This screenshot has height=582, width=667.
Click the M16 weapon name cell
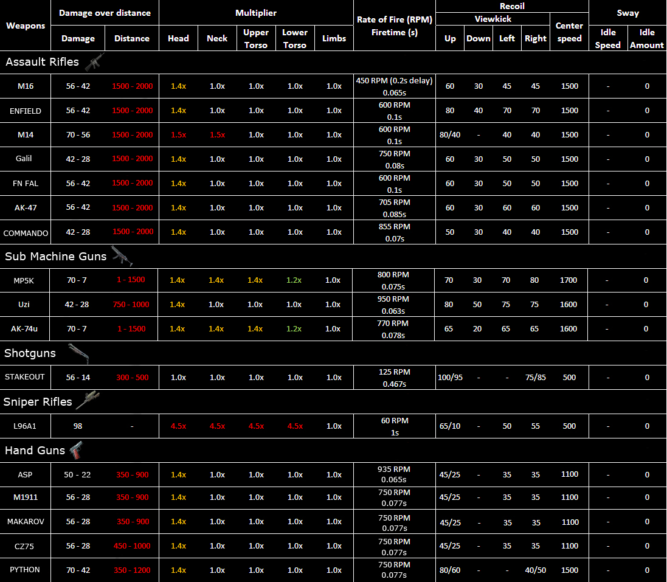point(26,86)
